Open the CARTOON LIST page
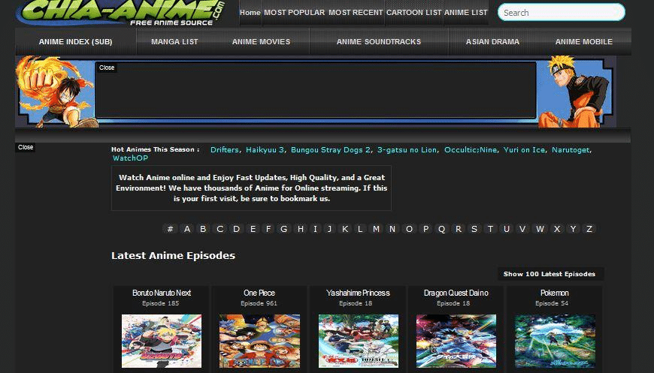The width and height of the screenshot is (654, 373). (413, 13)
